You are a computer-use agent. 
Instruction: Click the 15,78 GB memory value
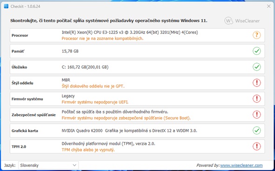pyautogui.click(x=70, y=51)
